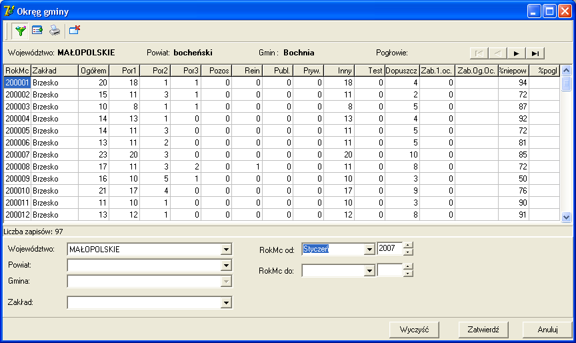This screenshot has width=576, height=343.
Task: Decrease the RokMc od year
Action: (408, 252)
